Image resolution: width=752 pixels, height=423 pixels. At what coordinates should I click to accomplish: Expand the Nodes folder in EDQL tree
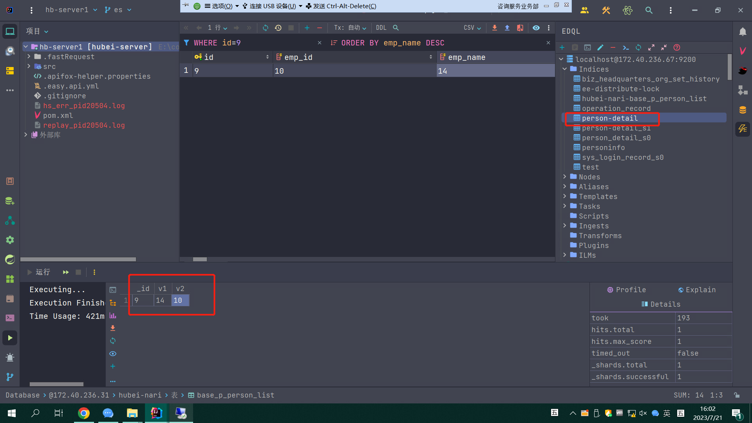click(565, 177)
